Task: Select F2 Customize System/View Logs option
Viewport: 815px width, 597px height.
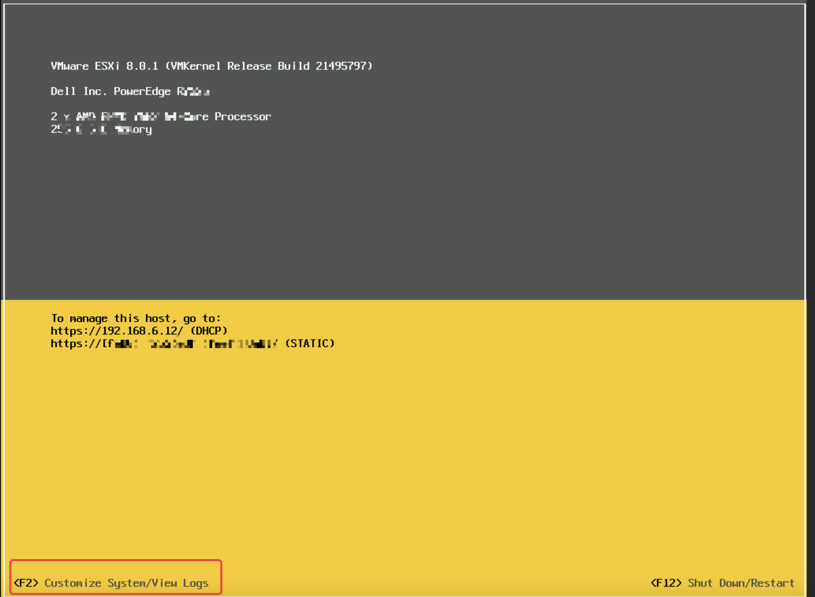Action: point(111,583)
